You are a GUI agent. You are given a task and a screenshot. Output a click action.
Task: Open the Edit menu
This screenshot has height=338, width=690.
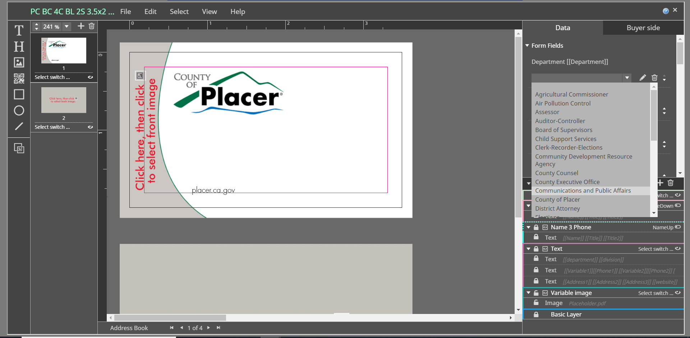click(150, 11)
